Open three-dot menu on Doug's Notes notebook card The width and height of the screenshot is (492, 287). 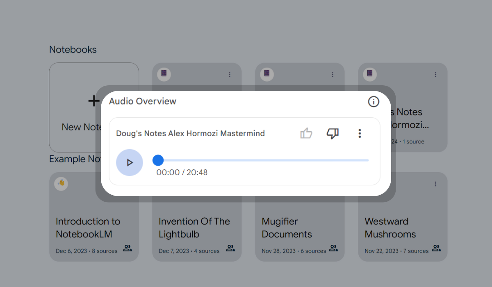[x=435, y=75]
